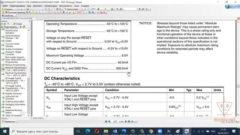Open Ordering Information bookmark
The height and width of the screenshot is (135, 240).
coord(15,102)
